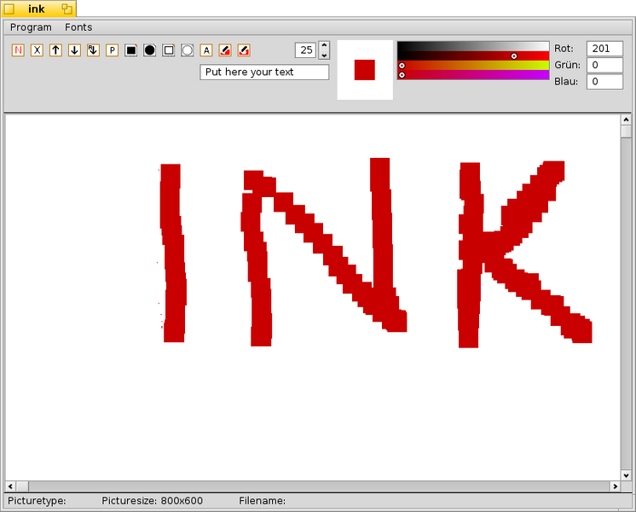Click the grayscale gradient bar above the sliders
This screenshot has width=636, height=512.
473,46
